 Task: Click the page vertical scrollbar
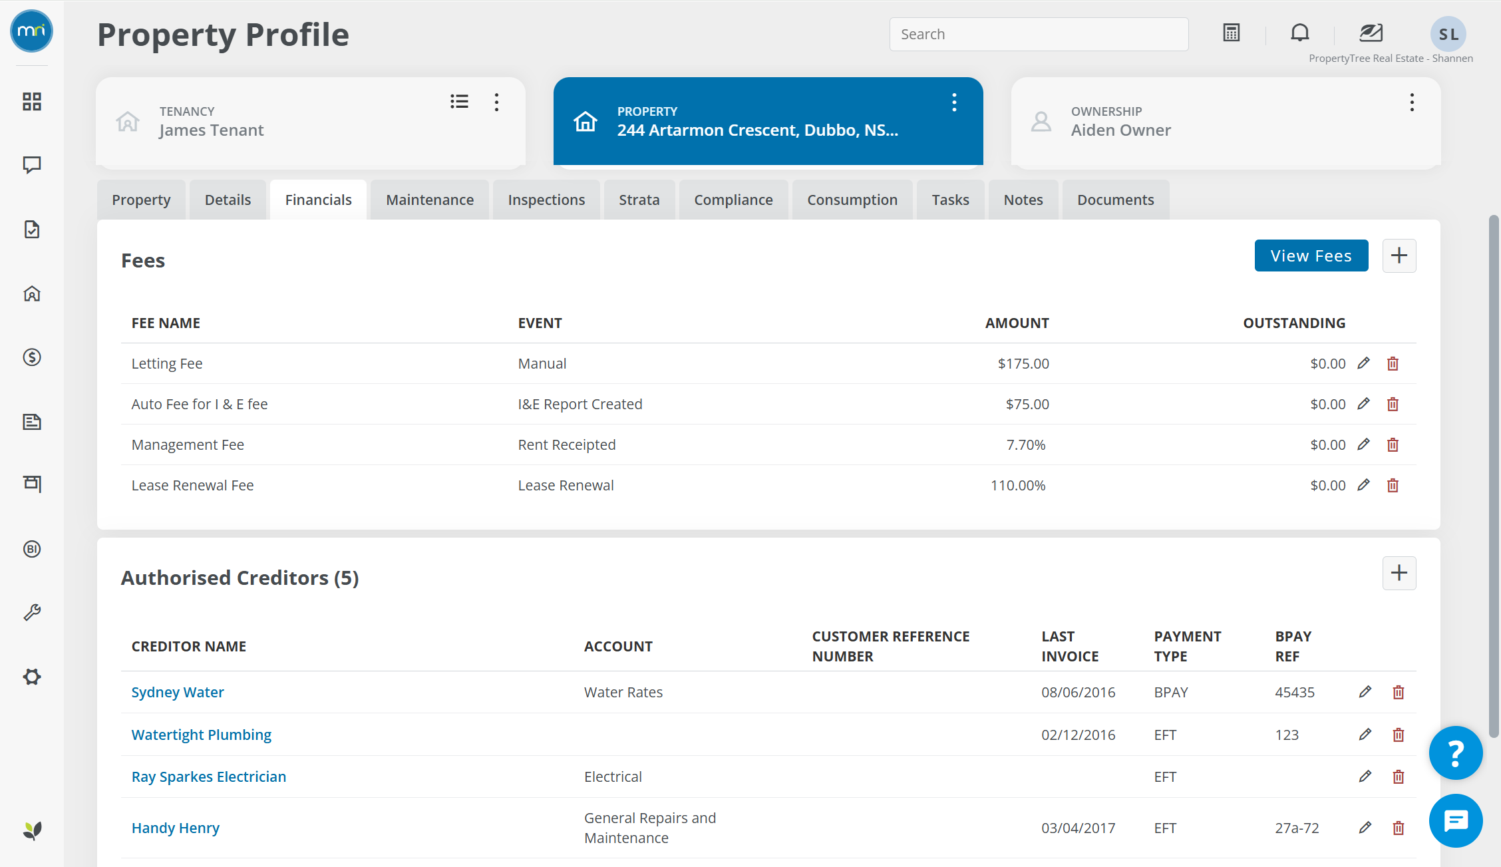1494,476
